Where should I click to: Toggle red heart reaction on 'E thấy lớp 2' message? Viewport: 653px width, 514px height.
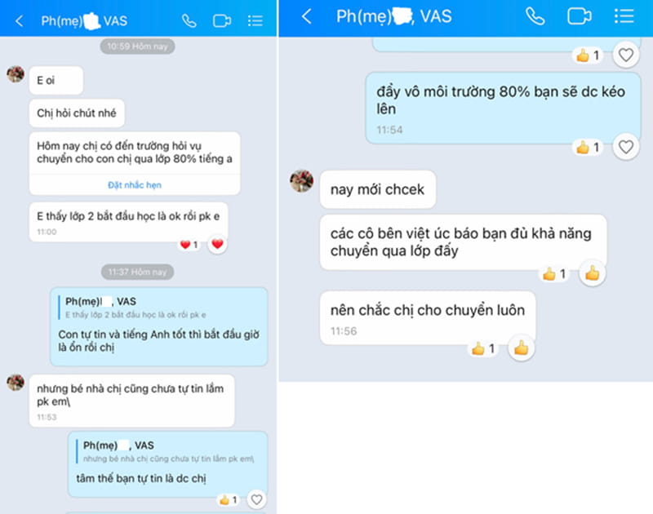coord(217,244)
